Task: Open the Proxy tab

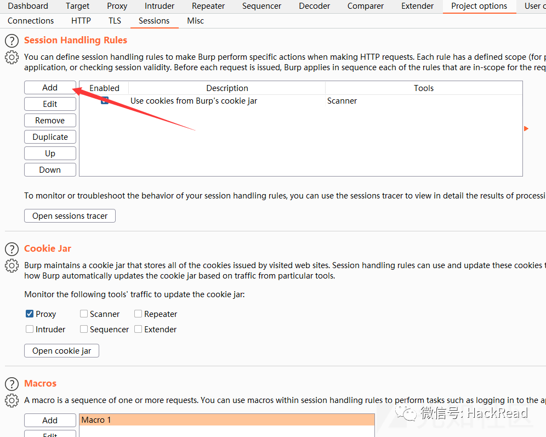Action: (x=117, y=6)
